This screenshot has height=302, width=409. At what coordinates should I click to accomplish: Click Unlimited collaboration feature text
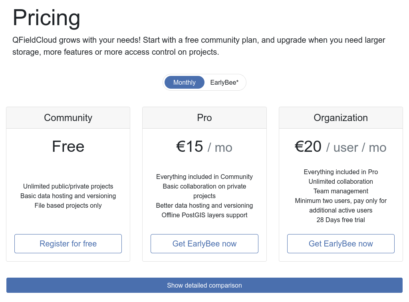click(x=341, y=181)
